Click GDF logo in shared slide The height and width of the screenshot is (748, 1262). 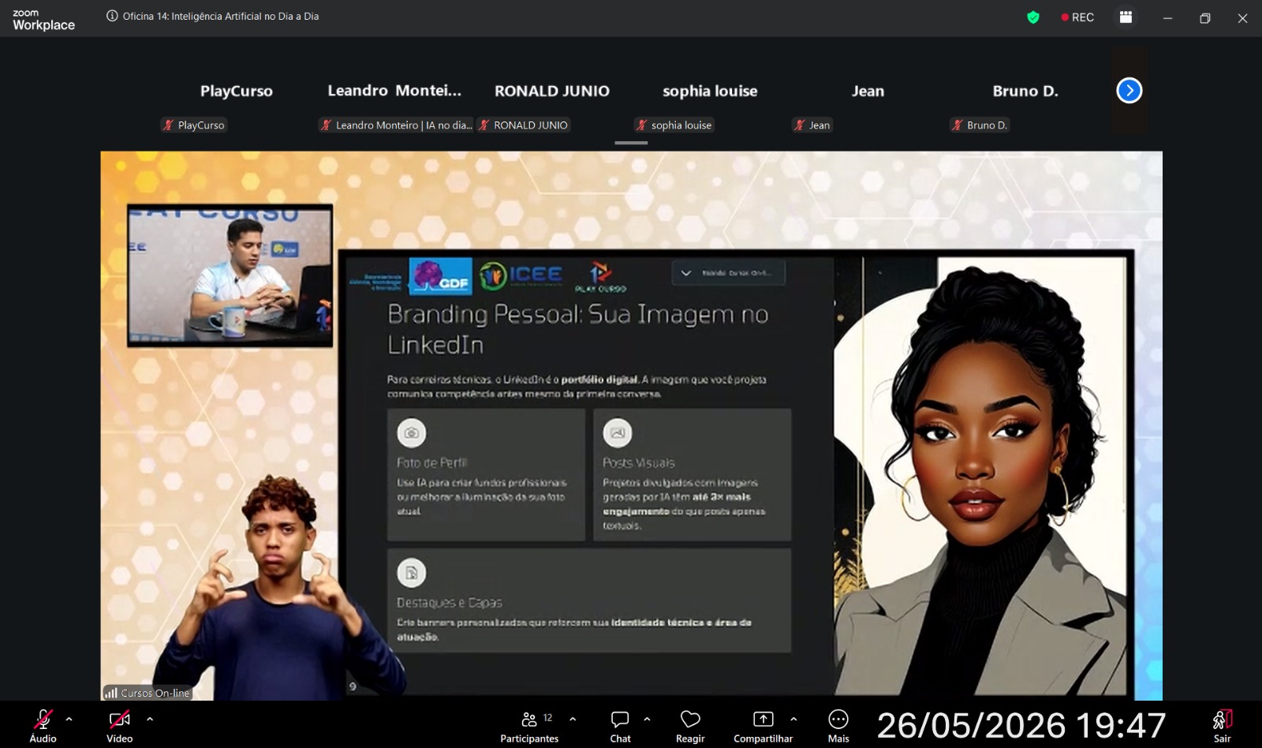441,276
